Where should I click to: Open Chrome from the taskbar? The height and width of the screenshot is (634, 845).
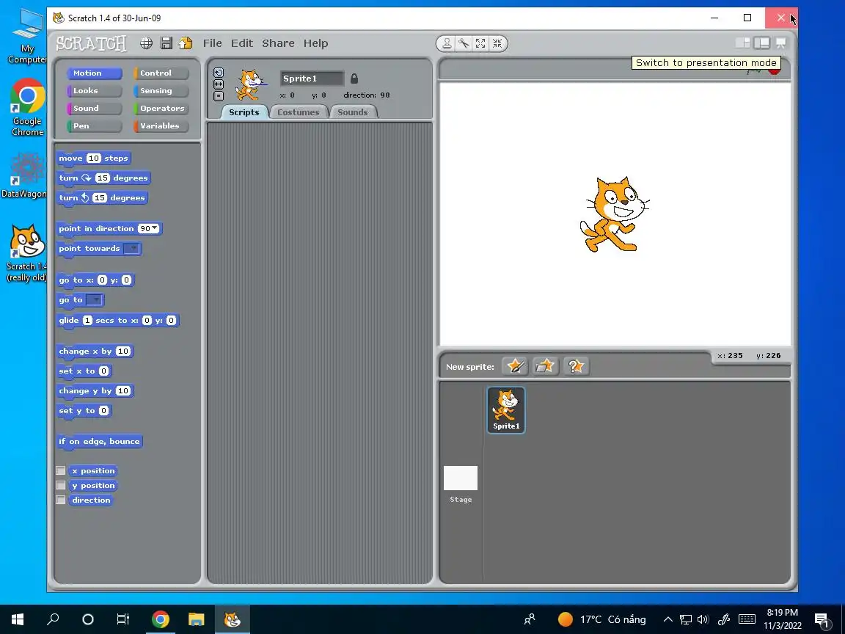point(160,619)
